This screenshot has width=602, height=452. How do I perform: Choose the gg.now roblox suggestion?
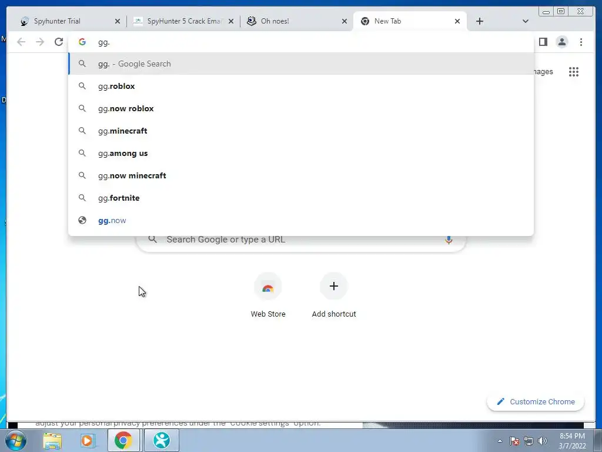coord(301,108)
